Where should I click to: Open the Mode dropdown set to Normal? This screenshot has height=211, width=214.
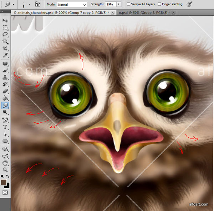(x=72, y=5)
